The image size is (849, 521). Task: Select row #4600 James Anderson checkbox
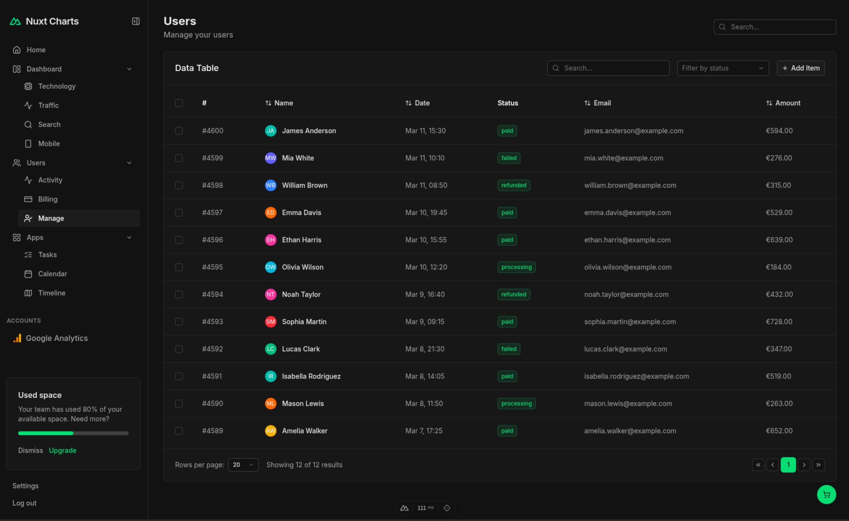179,130
